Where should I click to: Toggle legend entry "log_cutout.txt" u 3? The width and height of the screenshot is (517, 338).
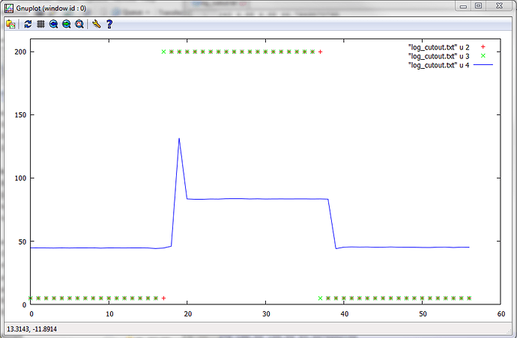pyautogui.click(x=438, y=56)
